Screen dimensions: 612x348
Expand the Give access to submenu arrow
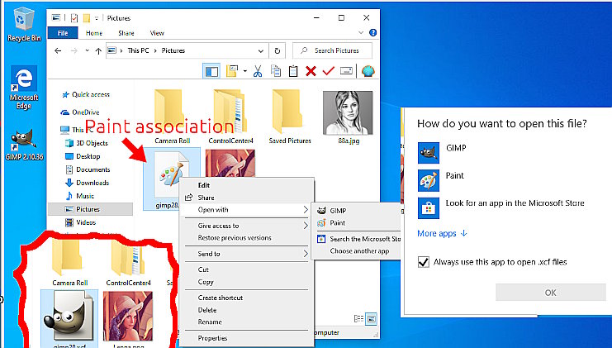pyautogui.click(x=306, y=226)
